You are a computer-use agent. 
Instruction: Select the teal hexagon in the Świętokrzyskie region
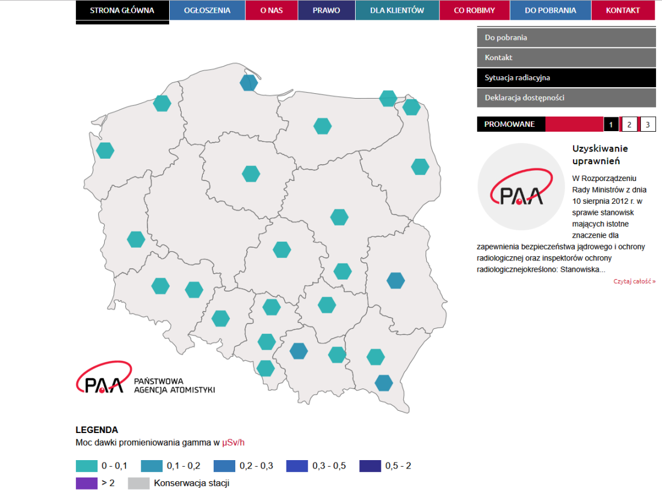[x=327, y=305]
